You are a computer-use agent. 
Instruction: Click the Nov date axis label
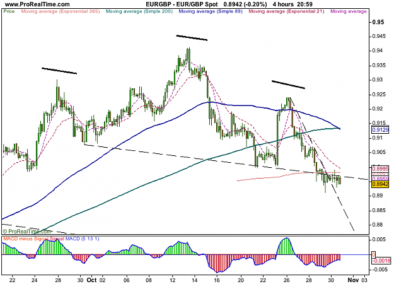(x=353, y=280)
